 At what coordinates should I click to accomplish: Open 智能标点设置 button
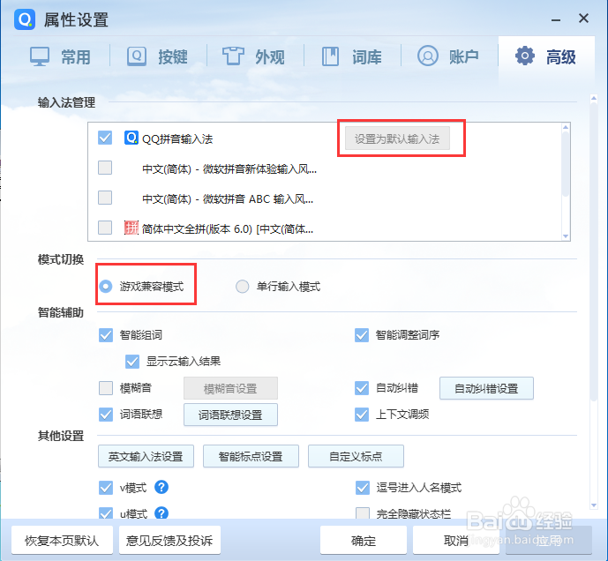click(251, 456)
